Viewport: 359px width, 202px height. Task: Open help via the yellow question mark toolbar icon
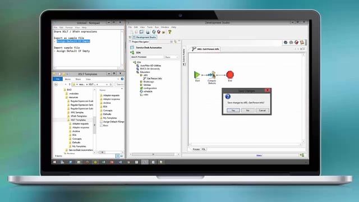pyautogui.click(x=169, y=32)
